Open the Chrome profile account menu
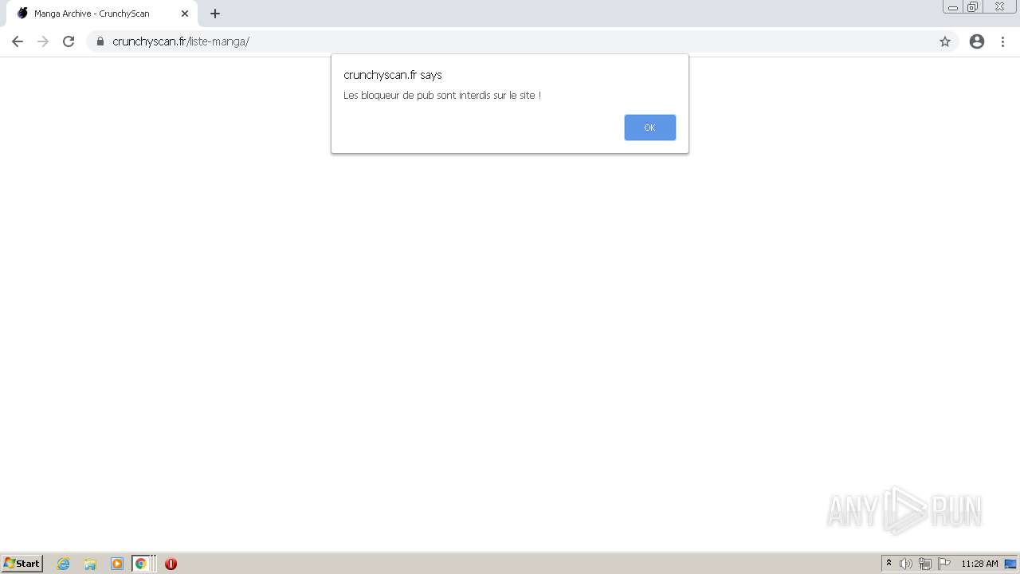The width and height of the screenshot is (1020, 574). 977,41
